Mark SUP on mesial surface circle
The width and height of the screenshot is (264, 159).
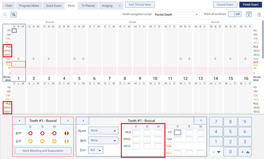click(55, 141)
